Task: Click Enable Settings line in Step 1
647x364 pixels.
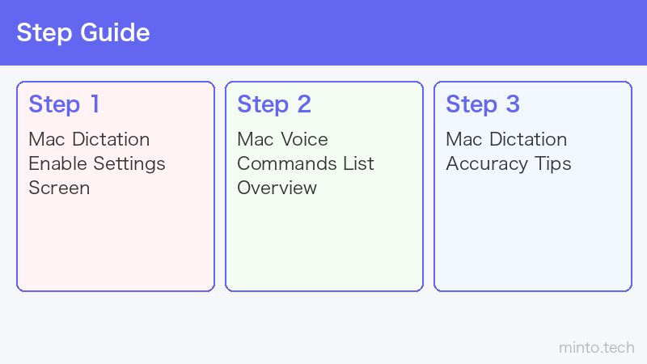Action: [x=97, y=164]
